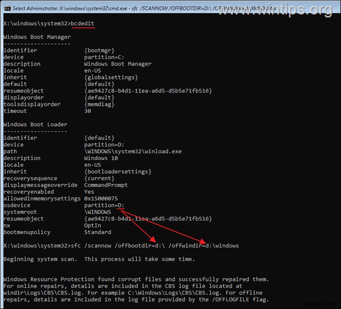Click the systemroot '\WINDOWS' value

pyautogui.click(x=97, y=212)
